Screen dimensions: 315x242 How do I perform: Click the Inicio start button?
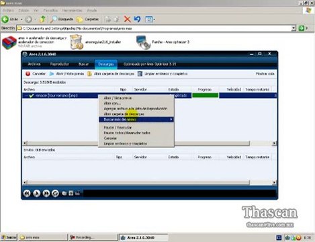9,237
